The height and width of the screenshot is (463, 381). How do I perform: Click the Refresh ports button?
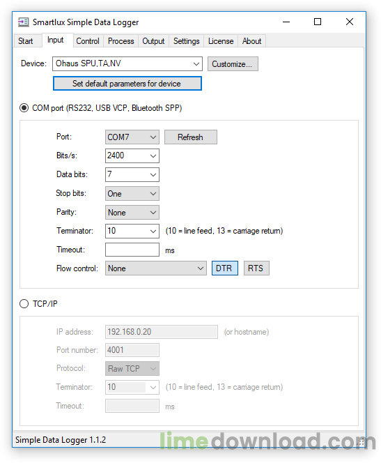[x=191, y=137]
